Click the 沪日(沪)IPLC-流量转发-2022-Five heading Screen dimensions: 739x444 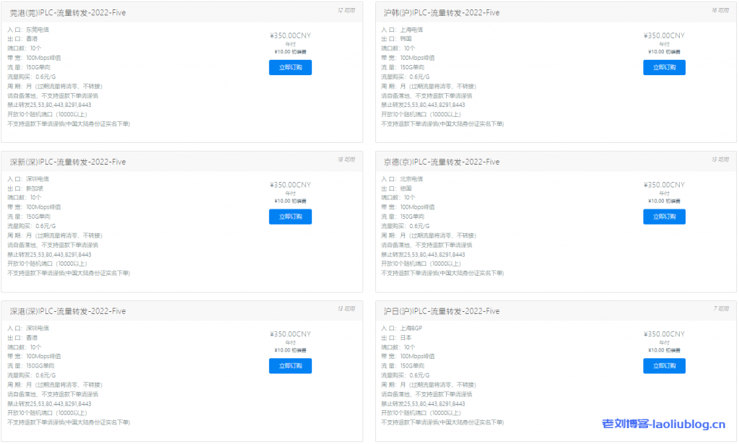[442, 311]
